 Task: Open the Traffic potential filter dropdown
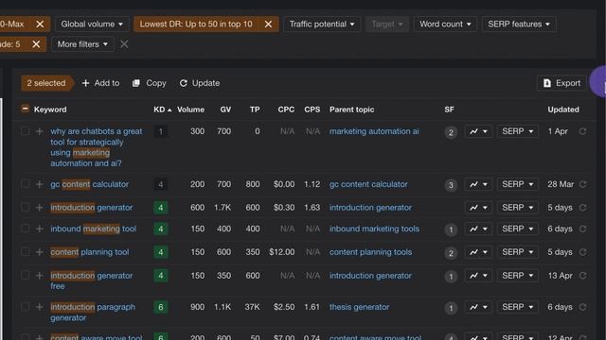click(x=322, y=25)
